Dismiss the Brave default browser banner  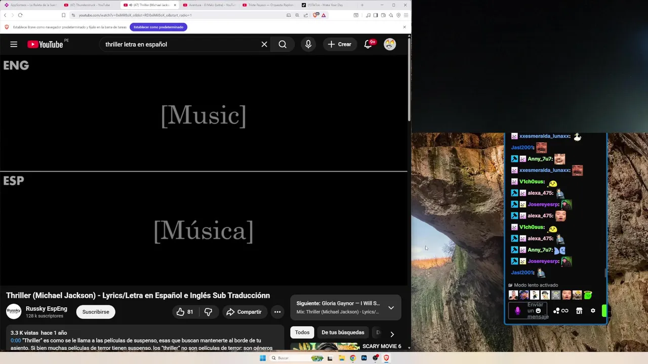tap(404, 27)
